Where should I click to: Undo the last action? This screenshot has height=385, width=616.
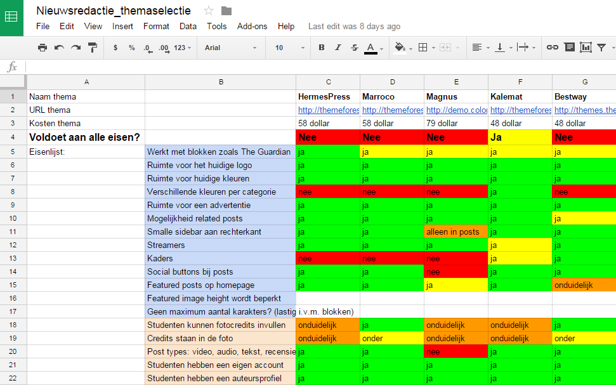coord(60,48)
